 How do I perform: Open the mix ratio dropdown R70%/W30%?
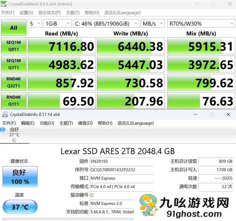pyautogui.click(x=201, y=24)
